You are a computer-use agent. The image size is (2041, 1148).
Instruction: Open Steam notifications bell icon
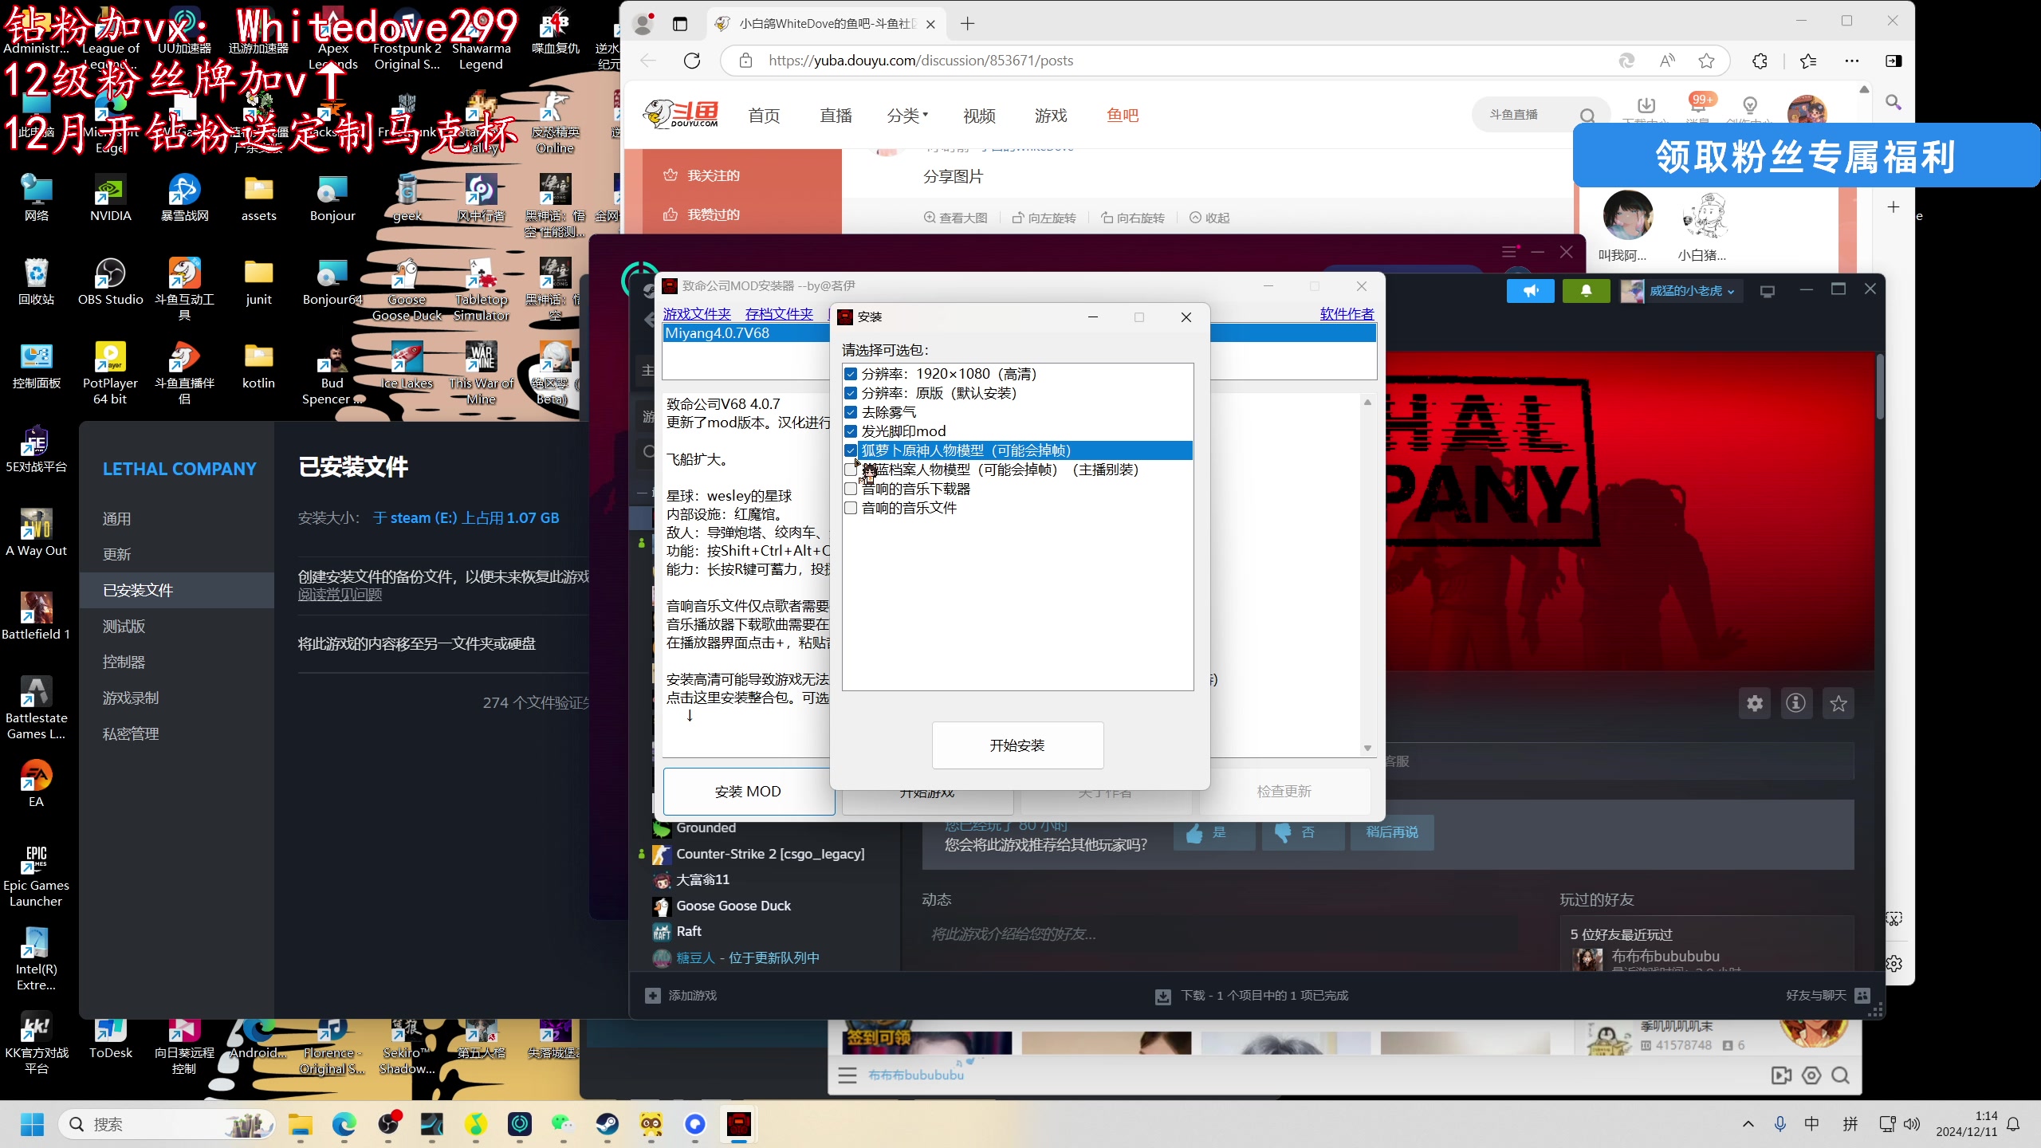coord(1586,292)
